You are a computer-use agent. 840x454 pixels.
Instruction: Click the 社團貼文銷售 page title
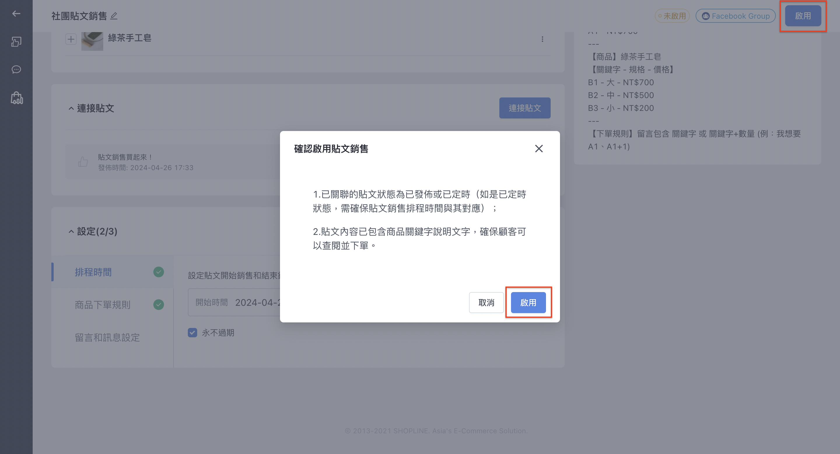(79, 16)
